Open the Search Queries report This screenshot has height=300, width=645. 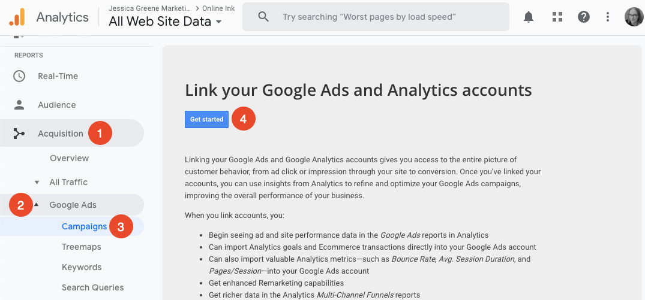coord(92,287)
